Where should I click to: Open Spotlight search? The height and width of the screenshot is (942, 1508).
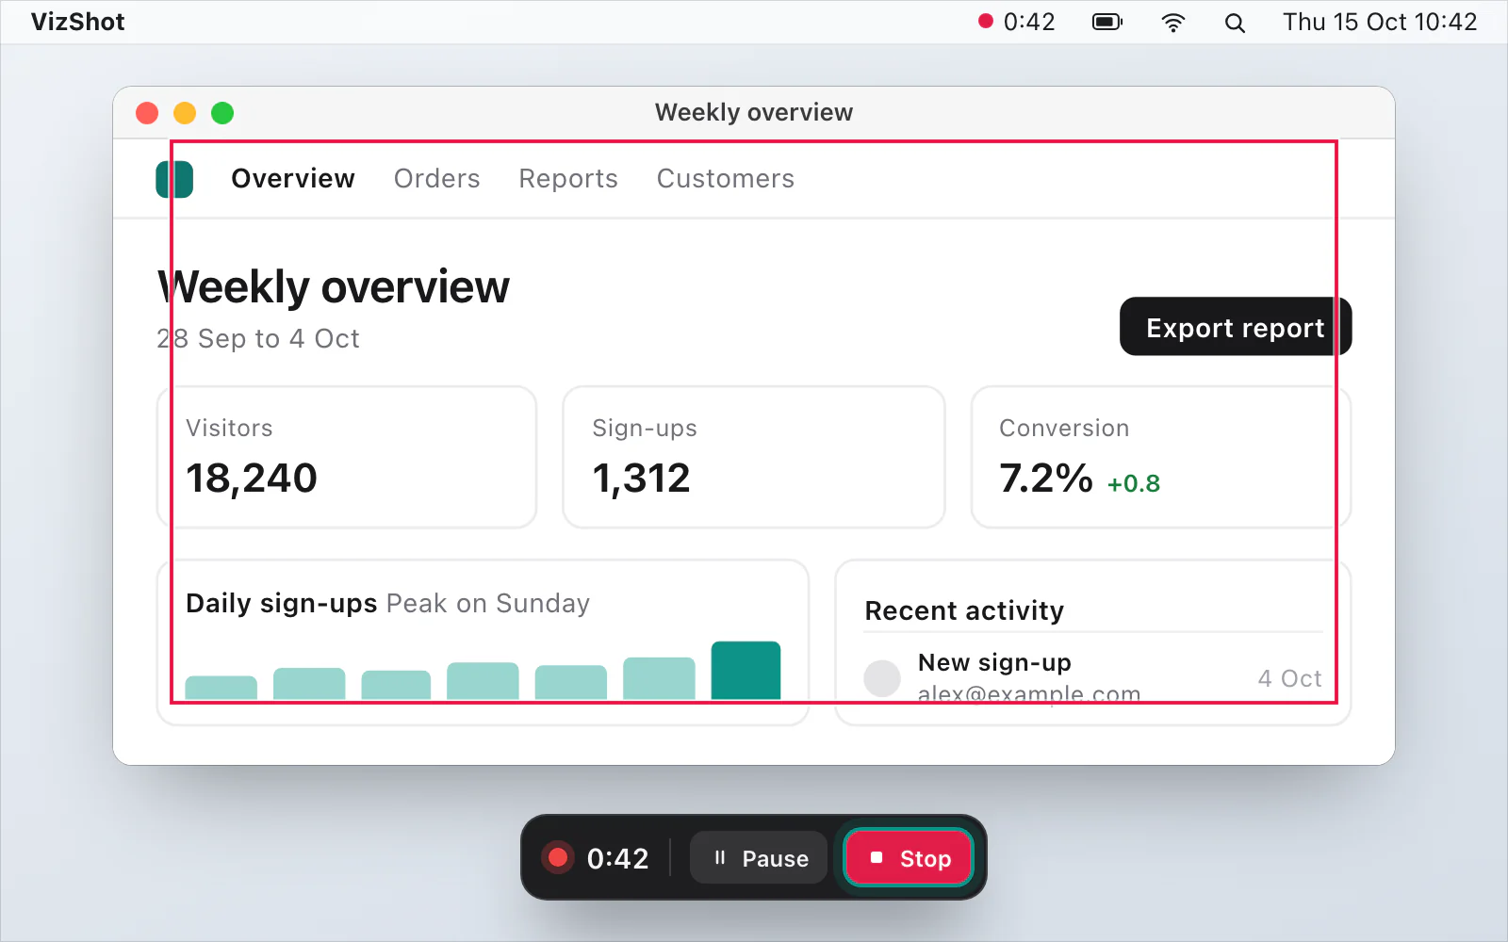pos(1235,23)
